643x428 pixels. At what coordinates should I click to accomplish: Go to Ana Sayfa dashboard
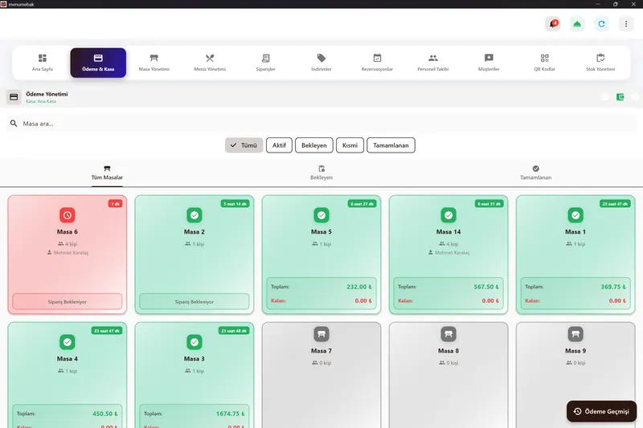click(43, 63)
